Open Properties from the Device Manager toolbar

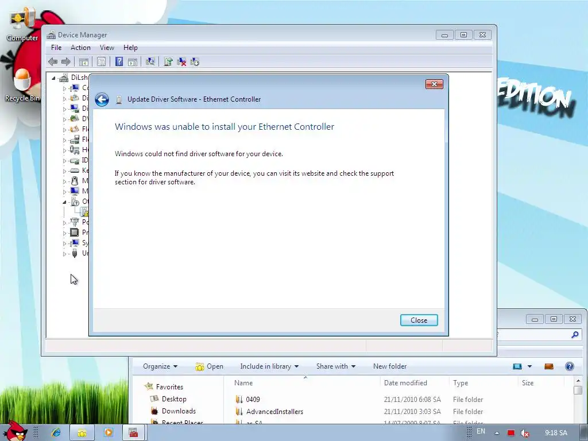coord(101,62)
